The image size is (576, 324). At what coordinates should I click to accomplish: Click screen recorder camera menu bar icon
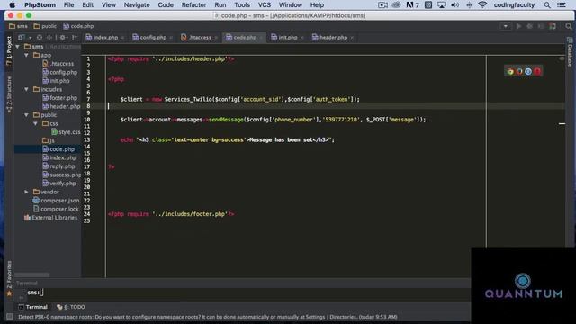click(382, 4)
